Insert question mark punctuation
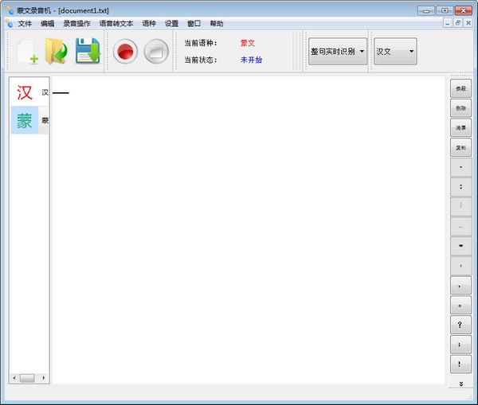Image resolution: width=478 pixels, height=405 pixels. click(x=460, y=325)
